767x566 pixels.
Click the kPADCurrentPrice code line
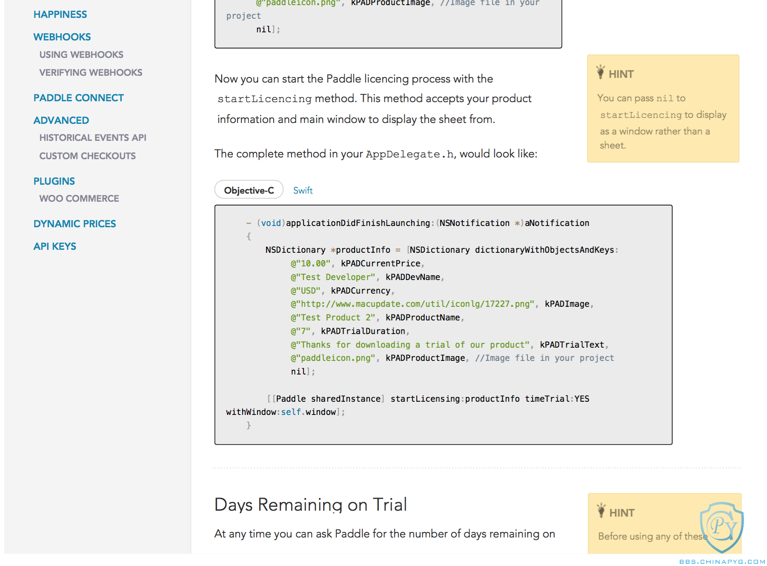tap(357, 263)
